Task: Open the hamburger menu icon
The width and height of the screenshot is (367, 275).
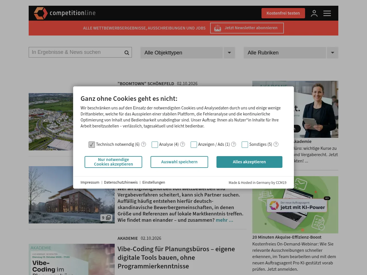Action: pyautogui.click(x=327, y=13)
